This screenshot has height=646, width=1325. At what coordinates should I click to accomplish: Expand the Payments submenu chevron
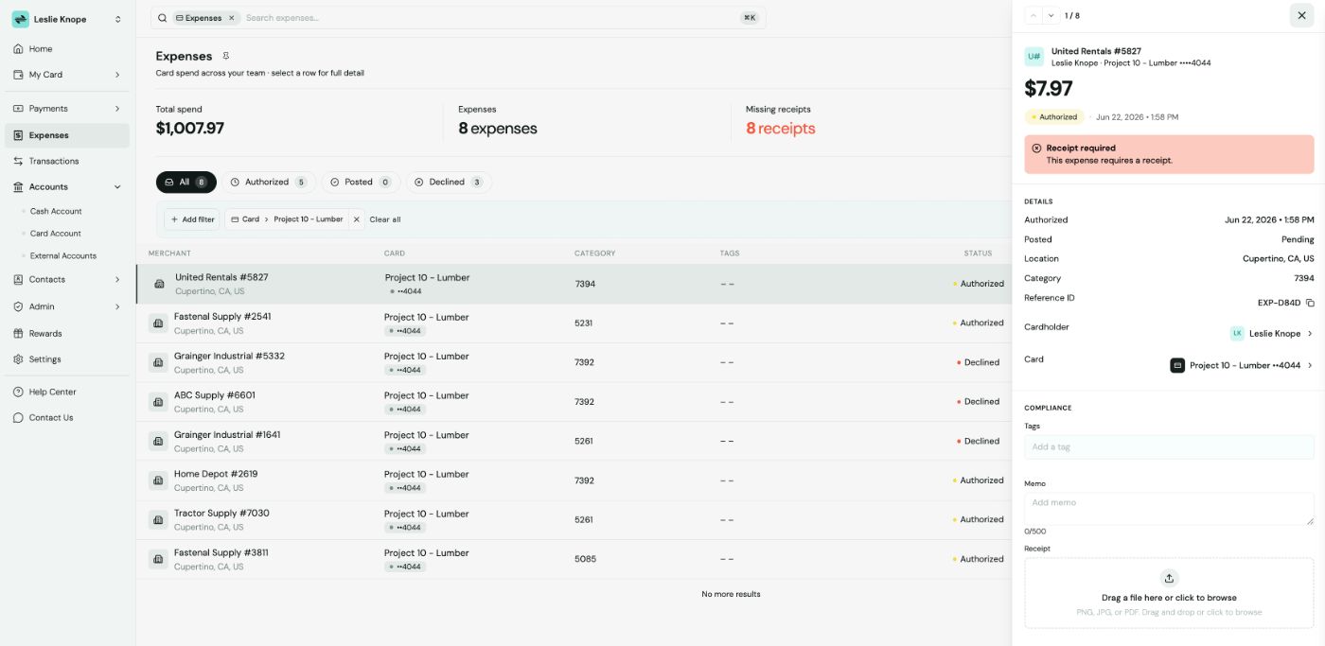pyautogui.click(x=117, y=109)
